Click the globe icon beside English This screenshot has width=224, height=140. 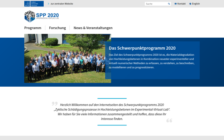tap(190, 4)
